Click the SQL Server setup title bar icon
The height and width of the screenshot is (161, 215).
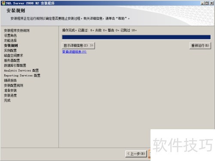pyautogui.click(x=3, y=3)
